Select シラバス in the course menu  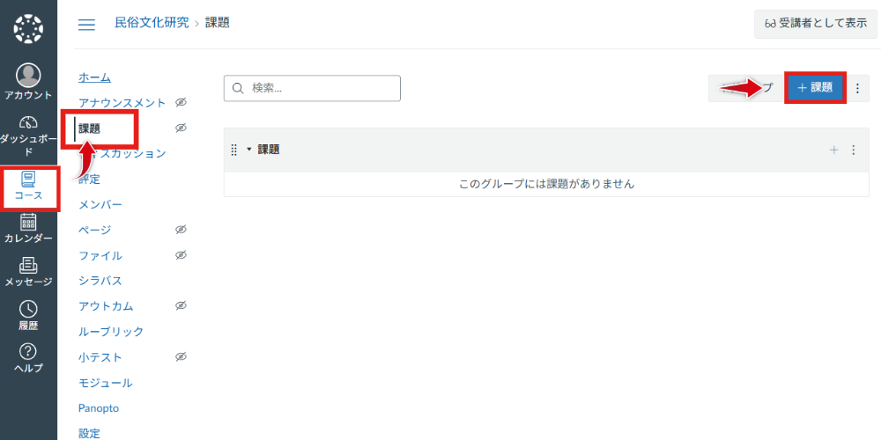point(100,281)
